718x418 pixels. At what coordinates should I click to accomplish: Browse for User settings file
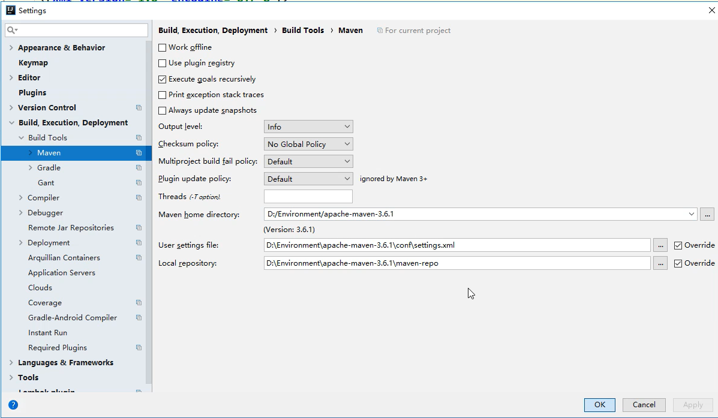point(660,245)
